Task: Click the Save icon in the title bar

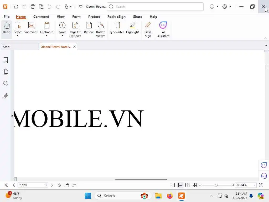Action: pos(24,7)
